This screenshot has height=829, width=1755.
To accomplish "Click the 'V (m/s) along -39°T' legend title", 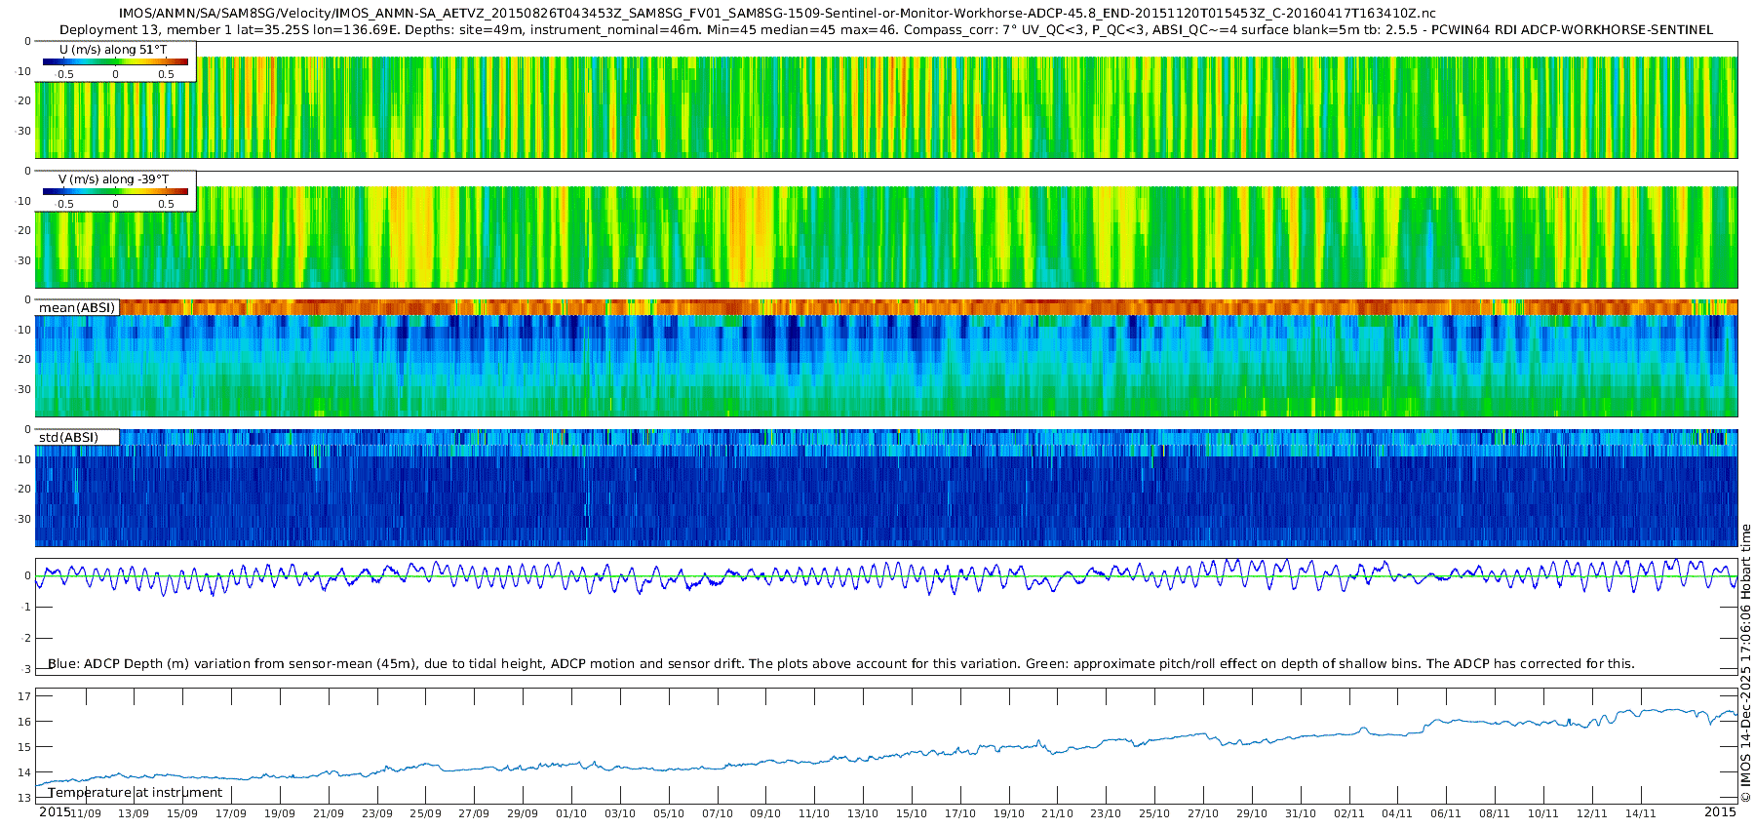I will [113, 179].
